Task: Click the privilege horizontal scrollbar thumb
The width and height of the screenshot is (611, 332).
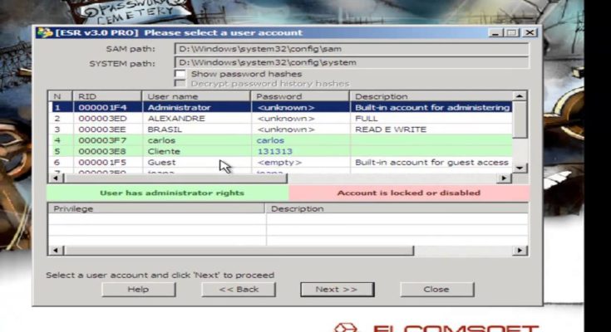Action: pyautogui.click(x=239, y=251)
